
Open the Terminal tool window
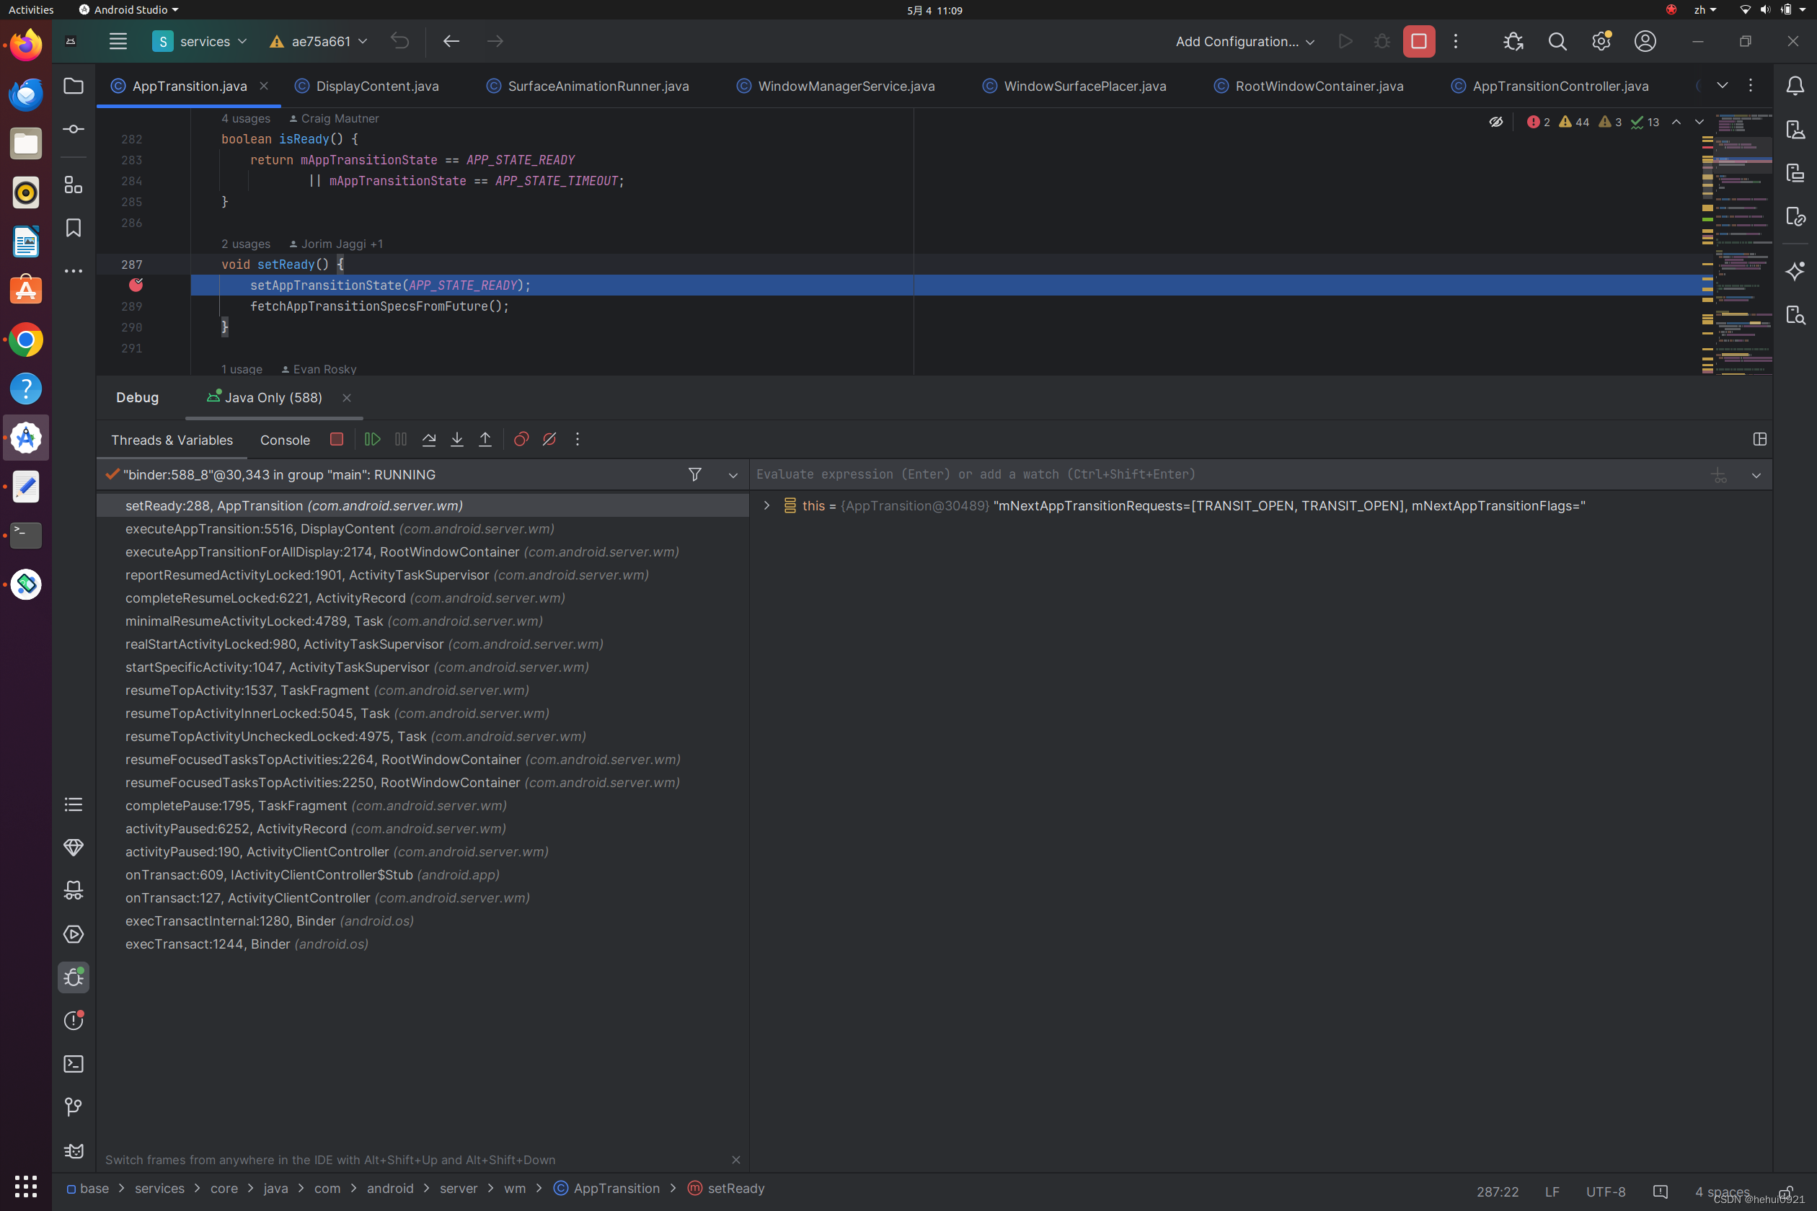74,1064
